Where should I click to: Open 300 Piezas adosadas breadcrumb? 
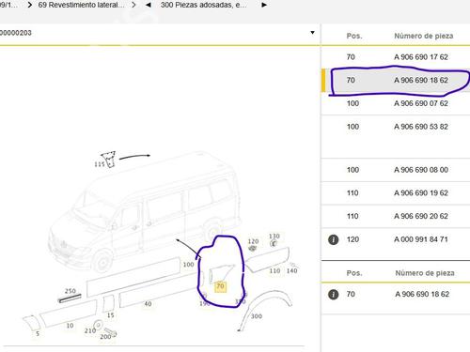[204, 5]
